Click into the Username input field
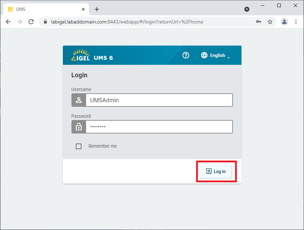The width and height of the screenshot is (304, 230). point(159,100)
